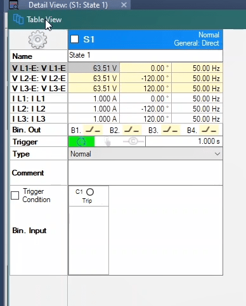This screenshot has width=246, height=306.
Task: Select V L2-E frequency 50.00 Hz cell
Action: pos(197,79)
